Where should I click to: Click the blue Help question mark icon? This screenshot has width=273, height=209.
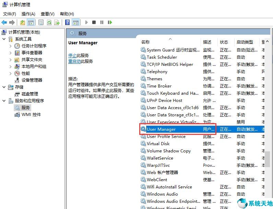67,22
